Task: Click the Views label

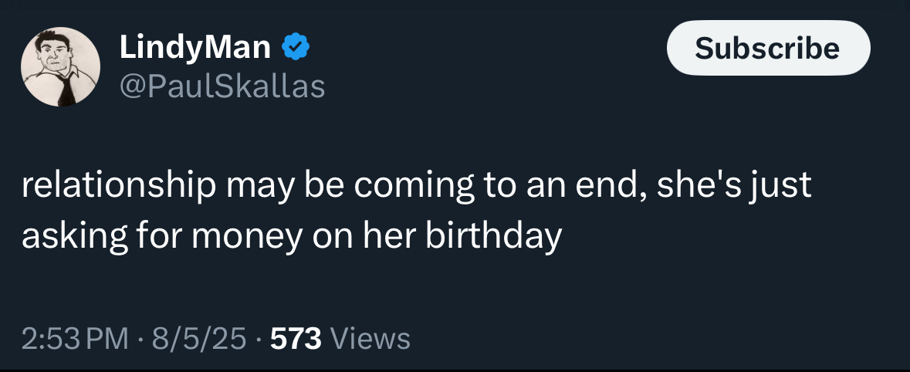Action: coord(370,338)
